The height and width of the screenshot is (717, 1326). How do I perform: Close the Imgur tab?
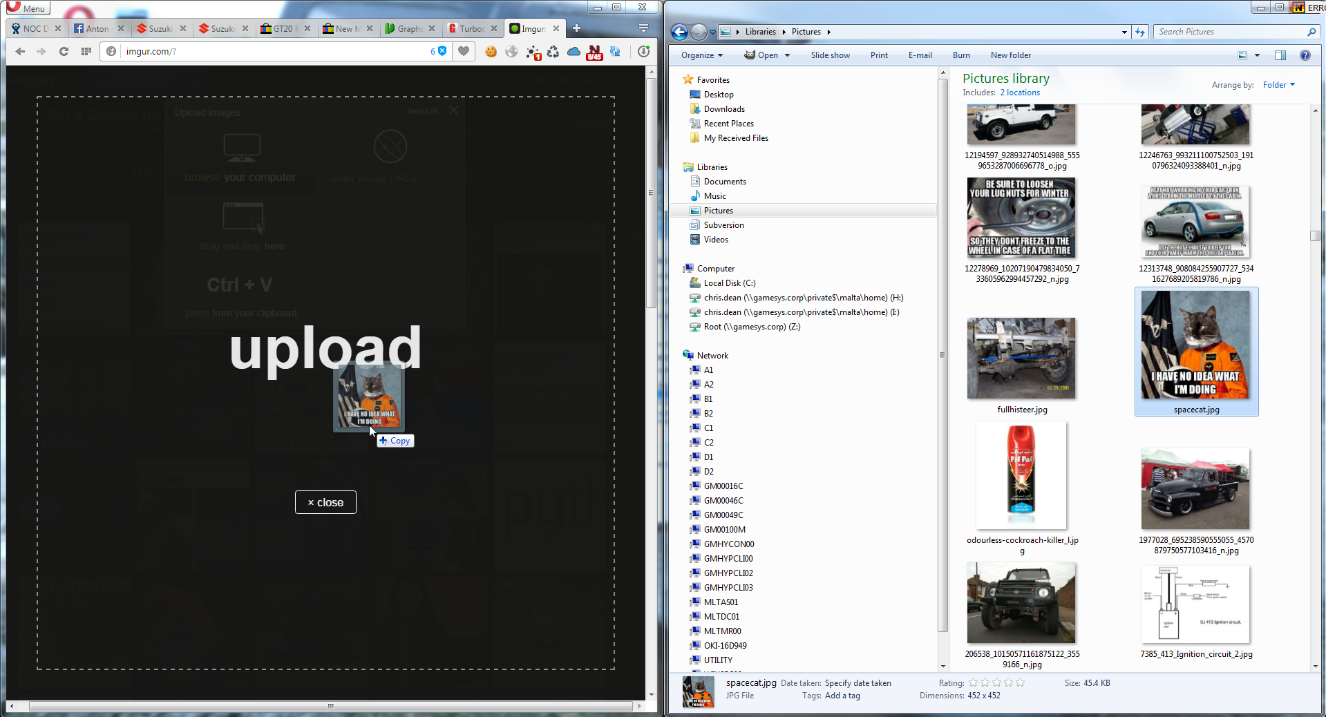(x=556, y=28)
